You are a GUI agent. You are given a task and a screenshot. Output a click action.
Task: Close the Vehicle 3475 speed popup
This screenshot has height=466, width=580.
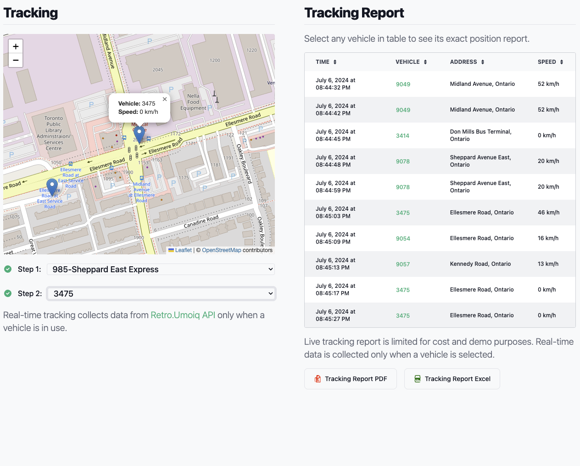click(x=164, y=99)
